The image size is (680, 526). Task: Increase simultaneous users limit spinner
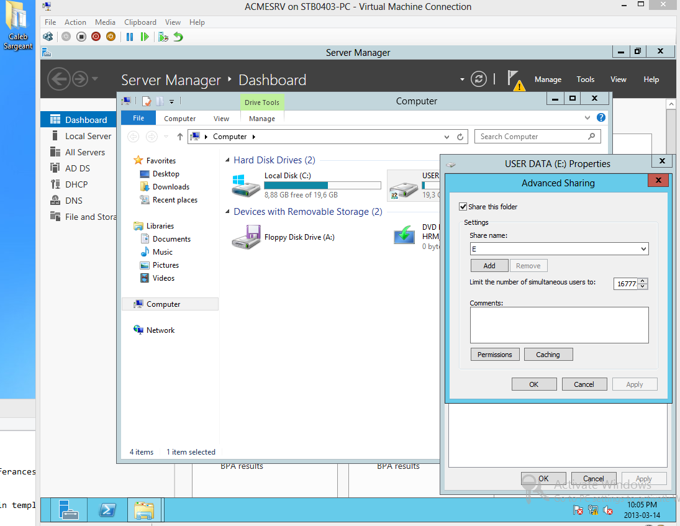tap(643, 281)
